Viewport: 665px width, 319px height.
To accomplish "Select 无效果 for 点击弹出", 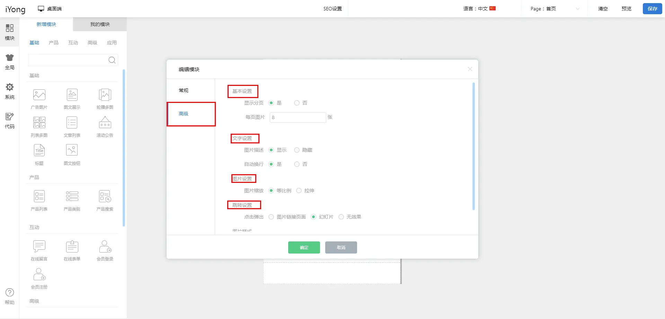I will 341,217.
